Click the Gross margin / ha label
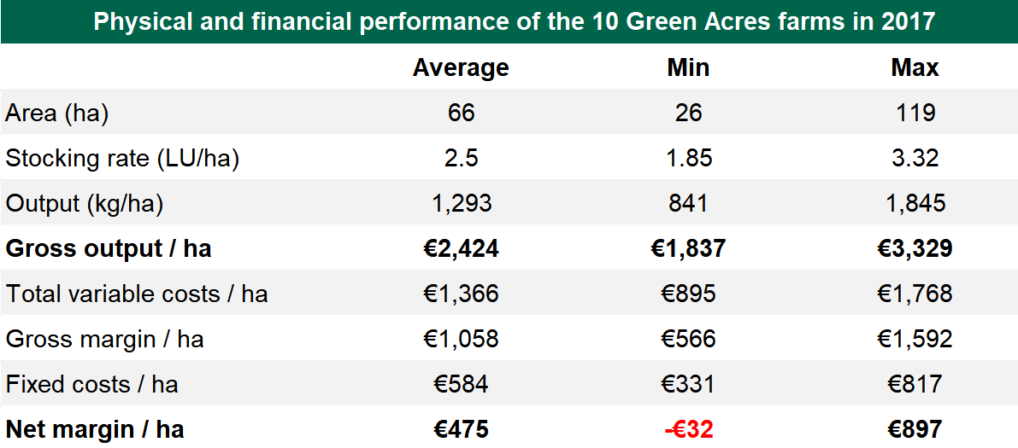 (x=105, y=340)
